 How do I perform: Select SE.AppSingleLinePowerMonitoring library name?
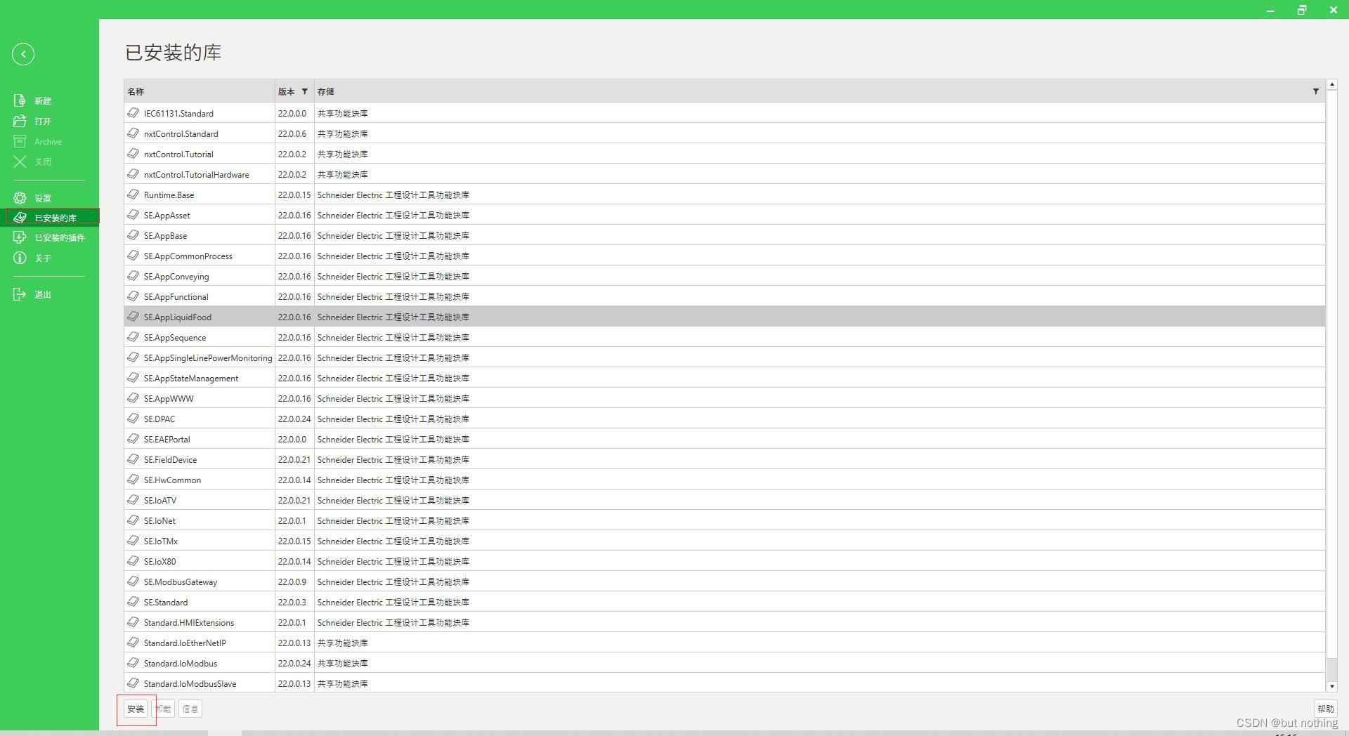pos(208,358)
